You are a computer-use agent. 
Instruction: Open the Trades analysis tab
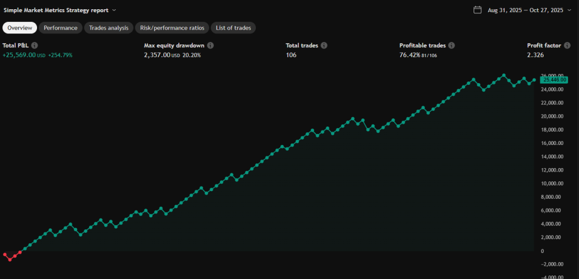(x=109, y=28)
